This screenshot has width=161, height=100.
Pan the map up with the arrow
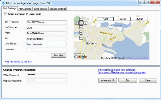pos(81,19)
